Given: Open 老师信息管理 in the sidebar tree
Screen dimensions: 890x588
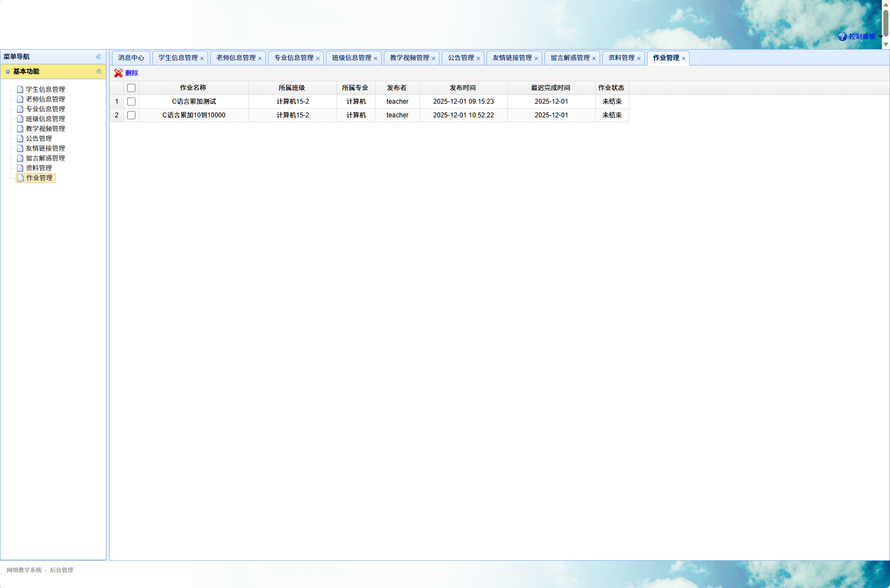Looking at the screenshot, I should coord(45,99).
